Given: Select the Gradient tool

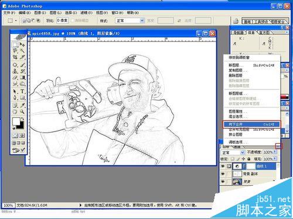Looking at the screenshot, I should (22, 78).
